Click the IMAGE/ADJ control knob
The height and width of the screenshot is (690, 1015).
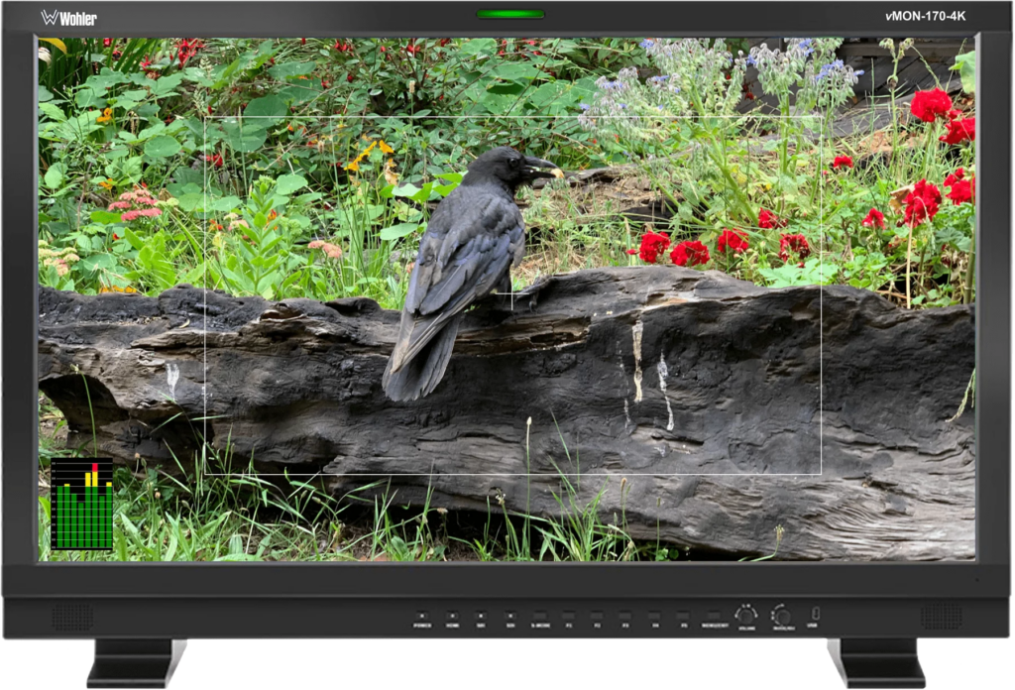784,615
